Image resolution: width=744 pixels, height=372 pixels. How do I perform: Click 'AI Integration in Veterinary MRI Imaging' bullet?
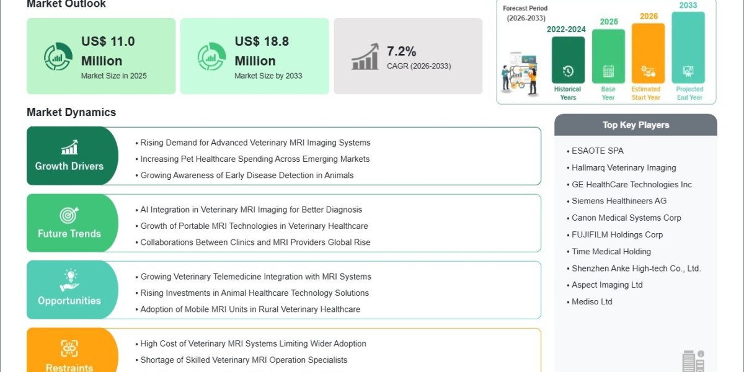tap(251, 210)
